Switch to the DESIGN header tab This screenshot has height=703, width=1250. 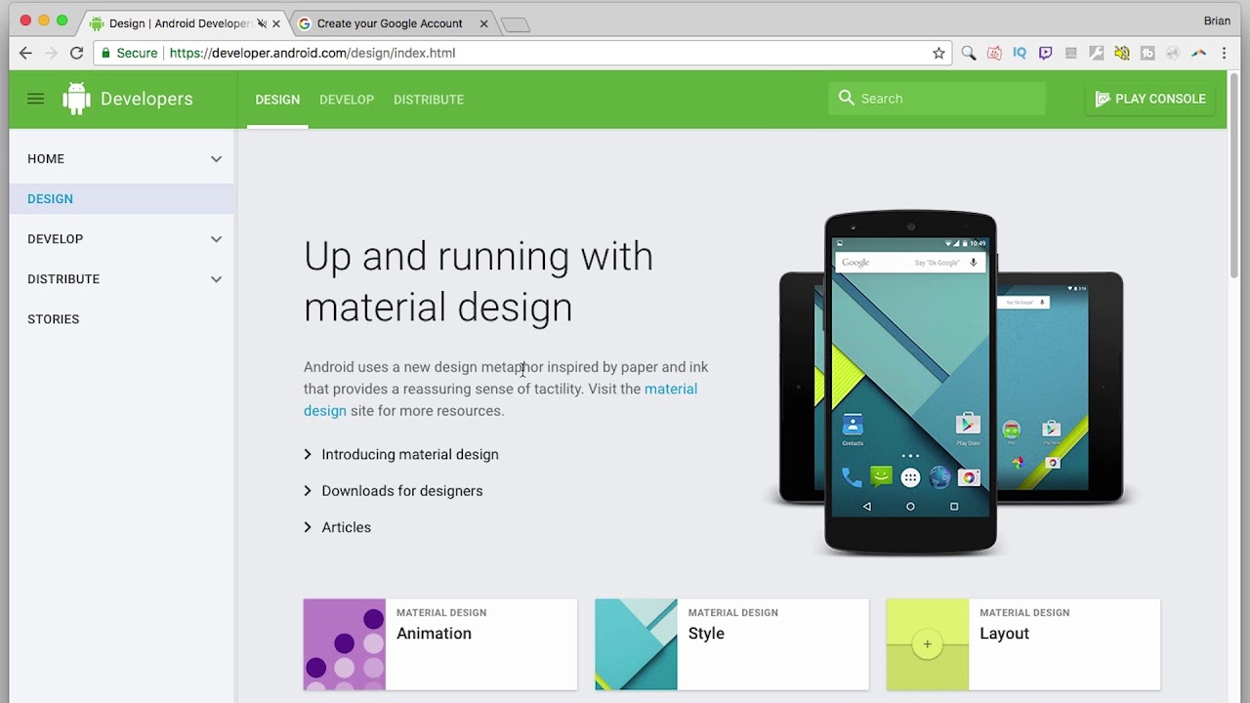(277, 100)
